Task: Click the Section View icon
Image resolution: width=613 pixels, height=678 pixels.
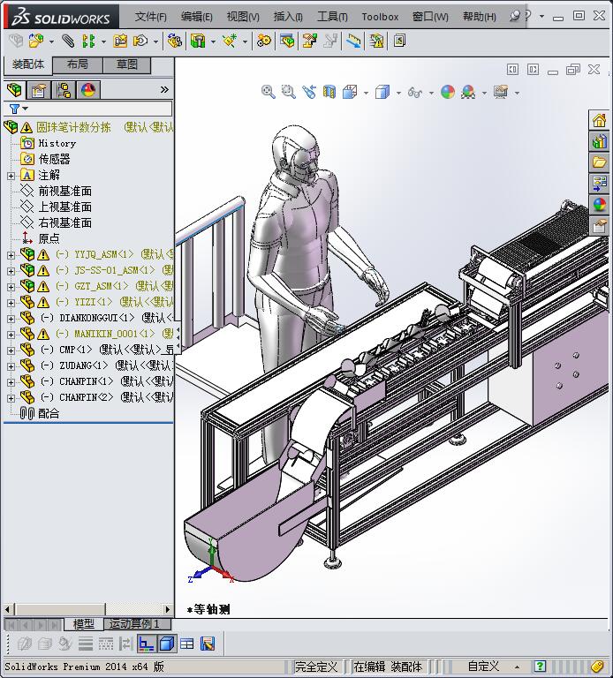Action: (x=329, y=92)
